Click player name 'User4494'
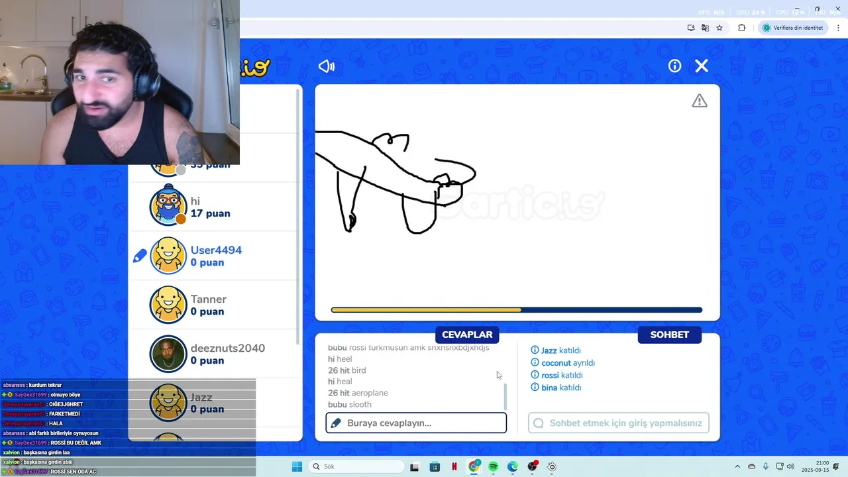This screenshot has height=477, width=848. coord(216,250)
